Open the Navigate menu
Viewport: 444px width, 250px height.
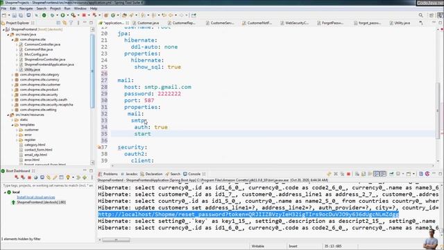click(x=26, y=8)
